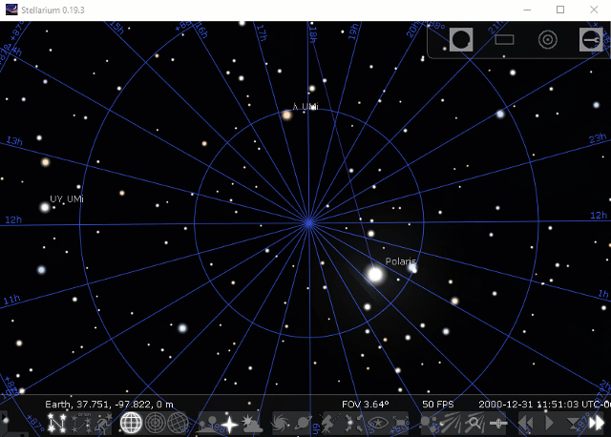Close the Stellarium window
This screenshot has height=437, width=611.
click(594, 10)
